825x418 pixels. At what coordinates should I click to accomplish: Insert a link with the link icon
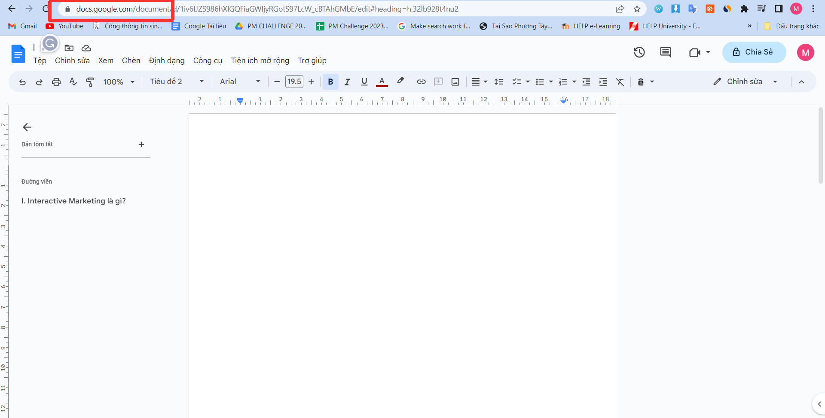[421, 82]
